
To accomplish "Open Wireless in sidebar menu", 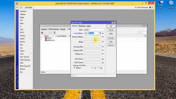I will 23,14.
